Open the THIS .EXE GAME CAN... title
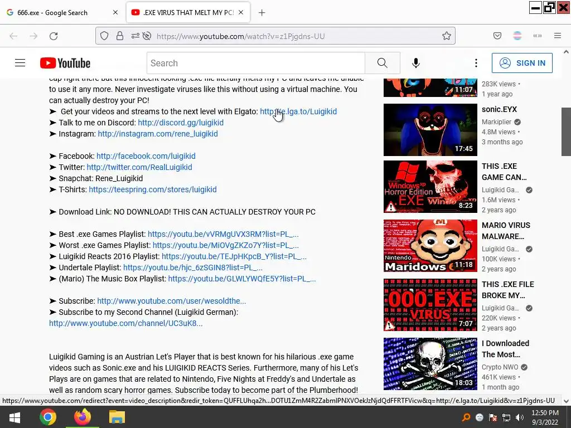The image size is (571, 428). coord(504,172)
